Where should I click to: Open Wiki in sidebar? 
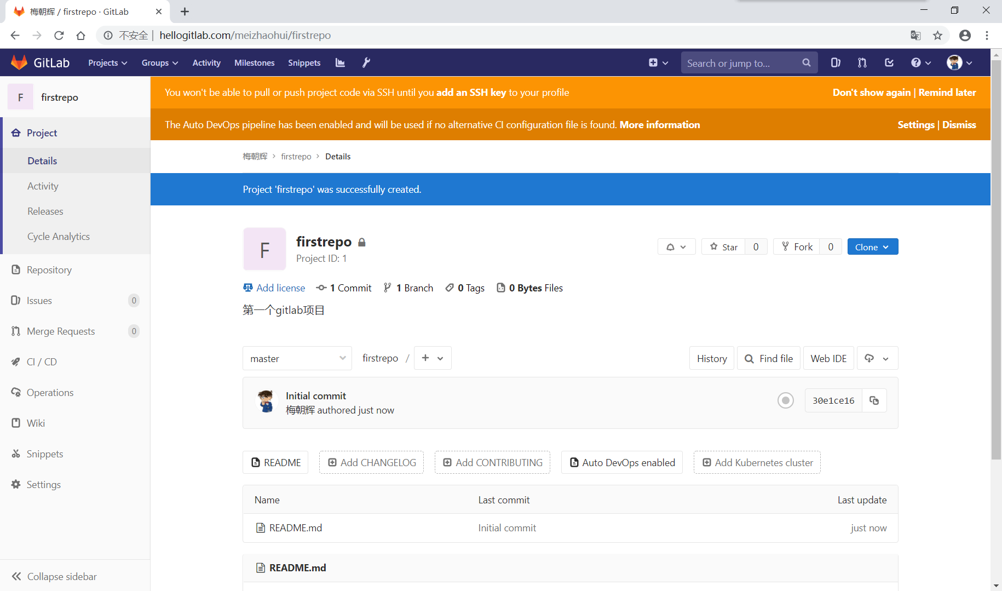point(75,423)
